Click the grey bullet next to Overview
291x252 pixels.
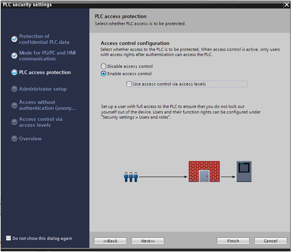click(14, 138)
